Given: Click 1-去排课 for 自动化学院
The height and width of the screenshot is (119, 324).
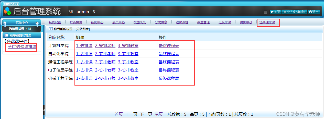Looking at the screenshot, I should tap(84, 54).
